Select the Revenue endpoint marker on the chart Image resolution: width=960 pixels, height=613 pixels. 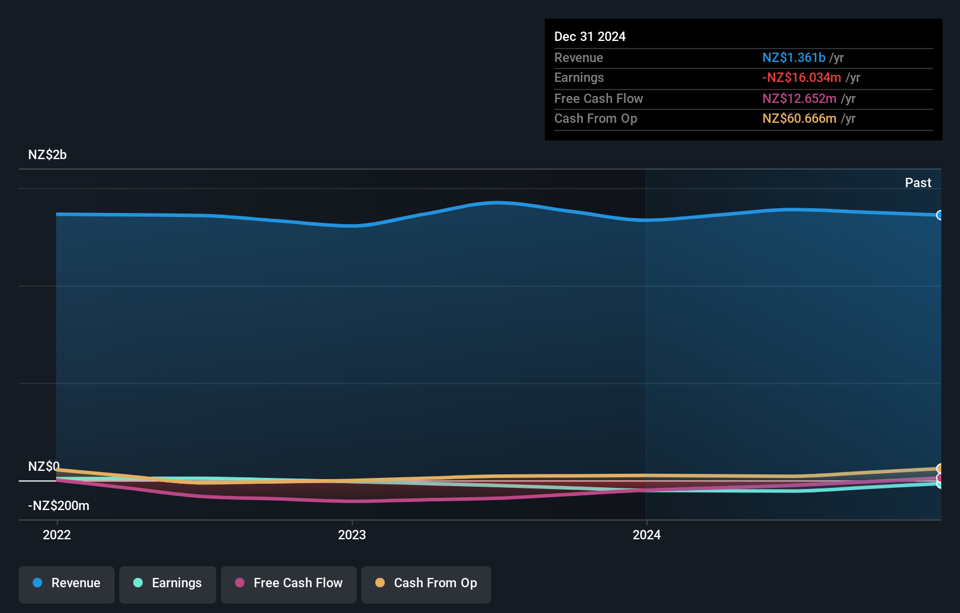[x=940, y=215]
